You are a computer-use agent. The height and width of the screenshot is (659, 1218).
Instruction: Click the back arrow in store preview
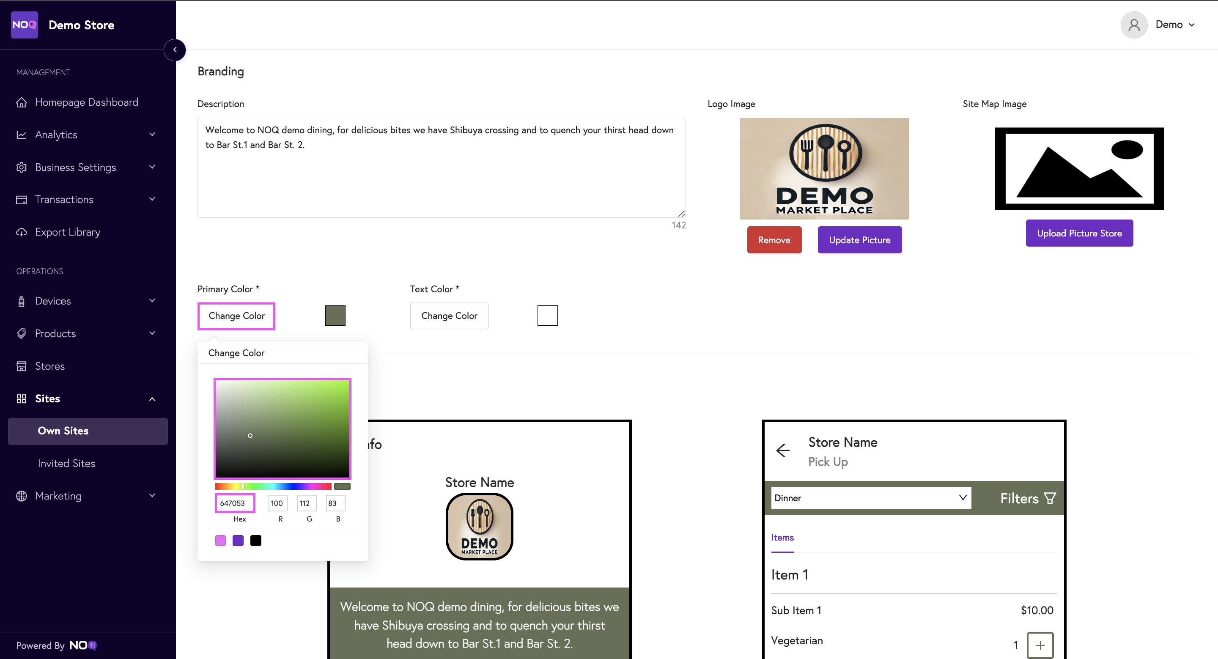tap(783, 450)
